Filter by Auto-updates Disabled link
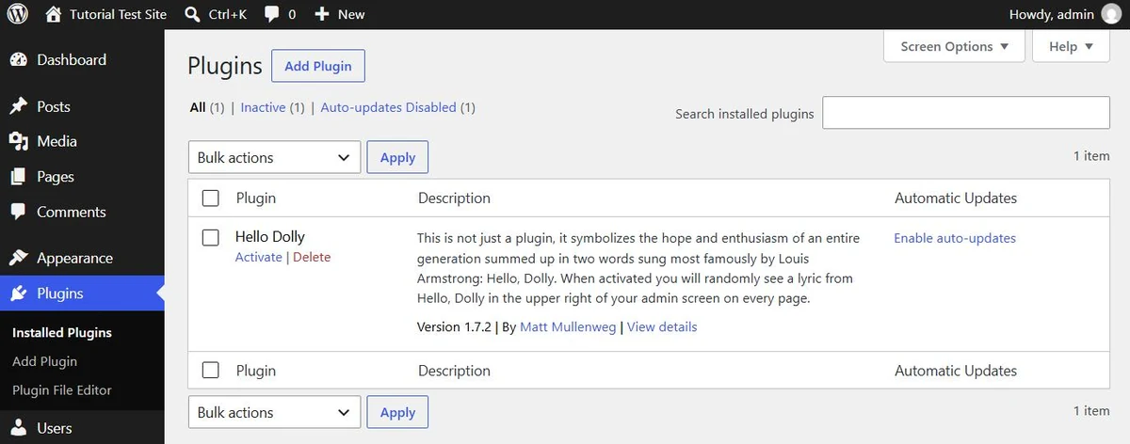This screenshot has width=1130, height=444. tap(388, 107)
